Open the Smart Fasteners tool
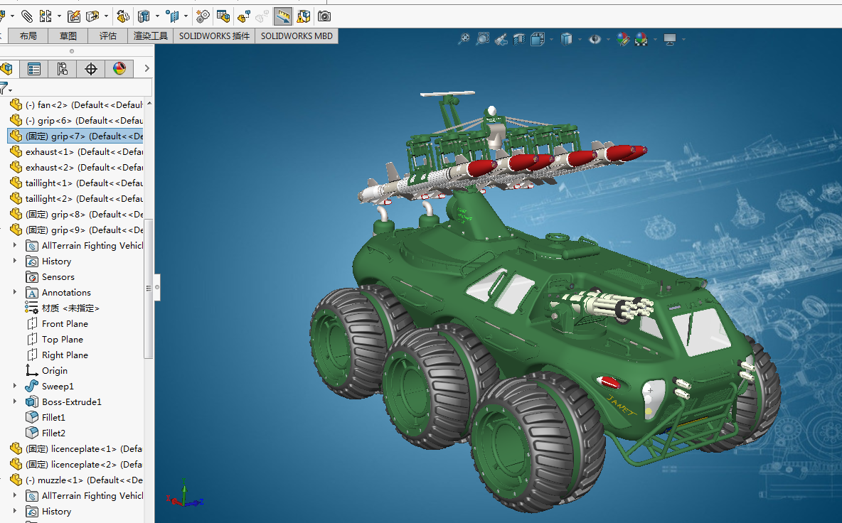Screen dimensions: 842x523 (x=73, y=16)
